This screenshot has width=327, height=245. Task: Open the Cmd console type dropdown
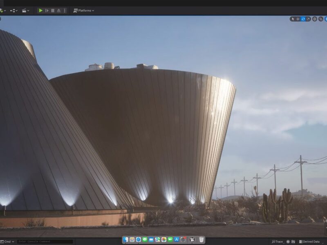[x=7, y=242]
